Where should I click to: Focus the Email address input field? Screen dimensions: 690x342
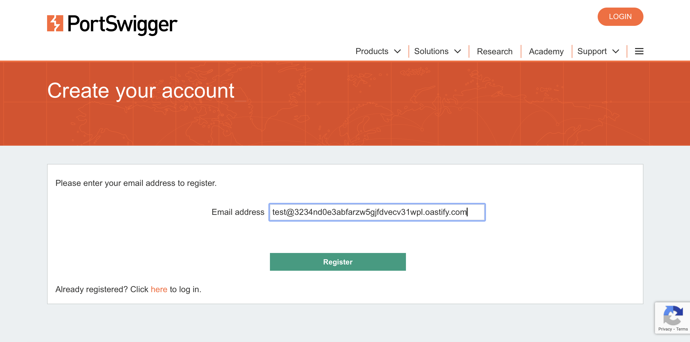(x=377, y=212)
